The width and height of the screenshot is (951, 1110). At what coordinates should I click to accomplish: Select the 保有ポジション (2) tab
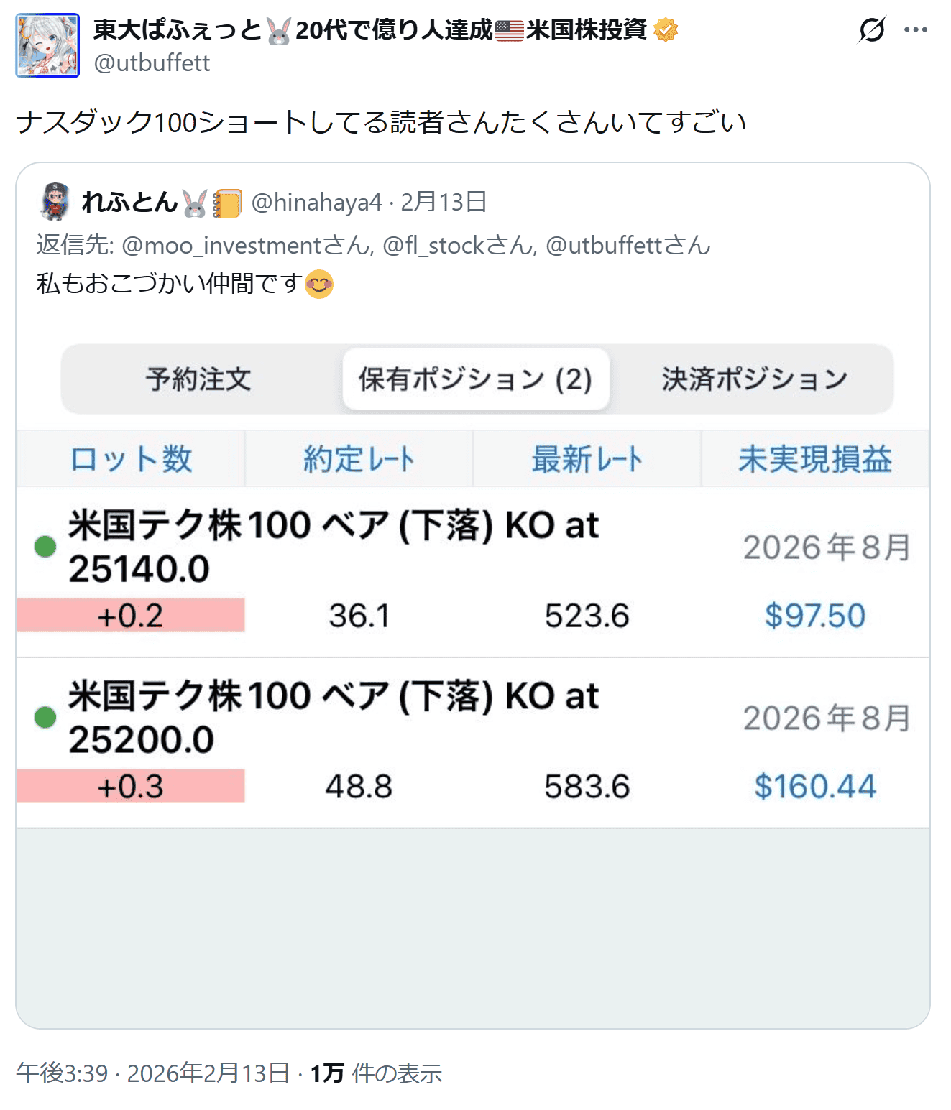pyautogui.click(x=475, y=379)
